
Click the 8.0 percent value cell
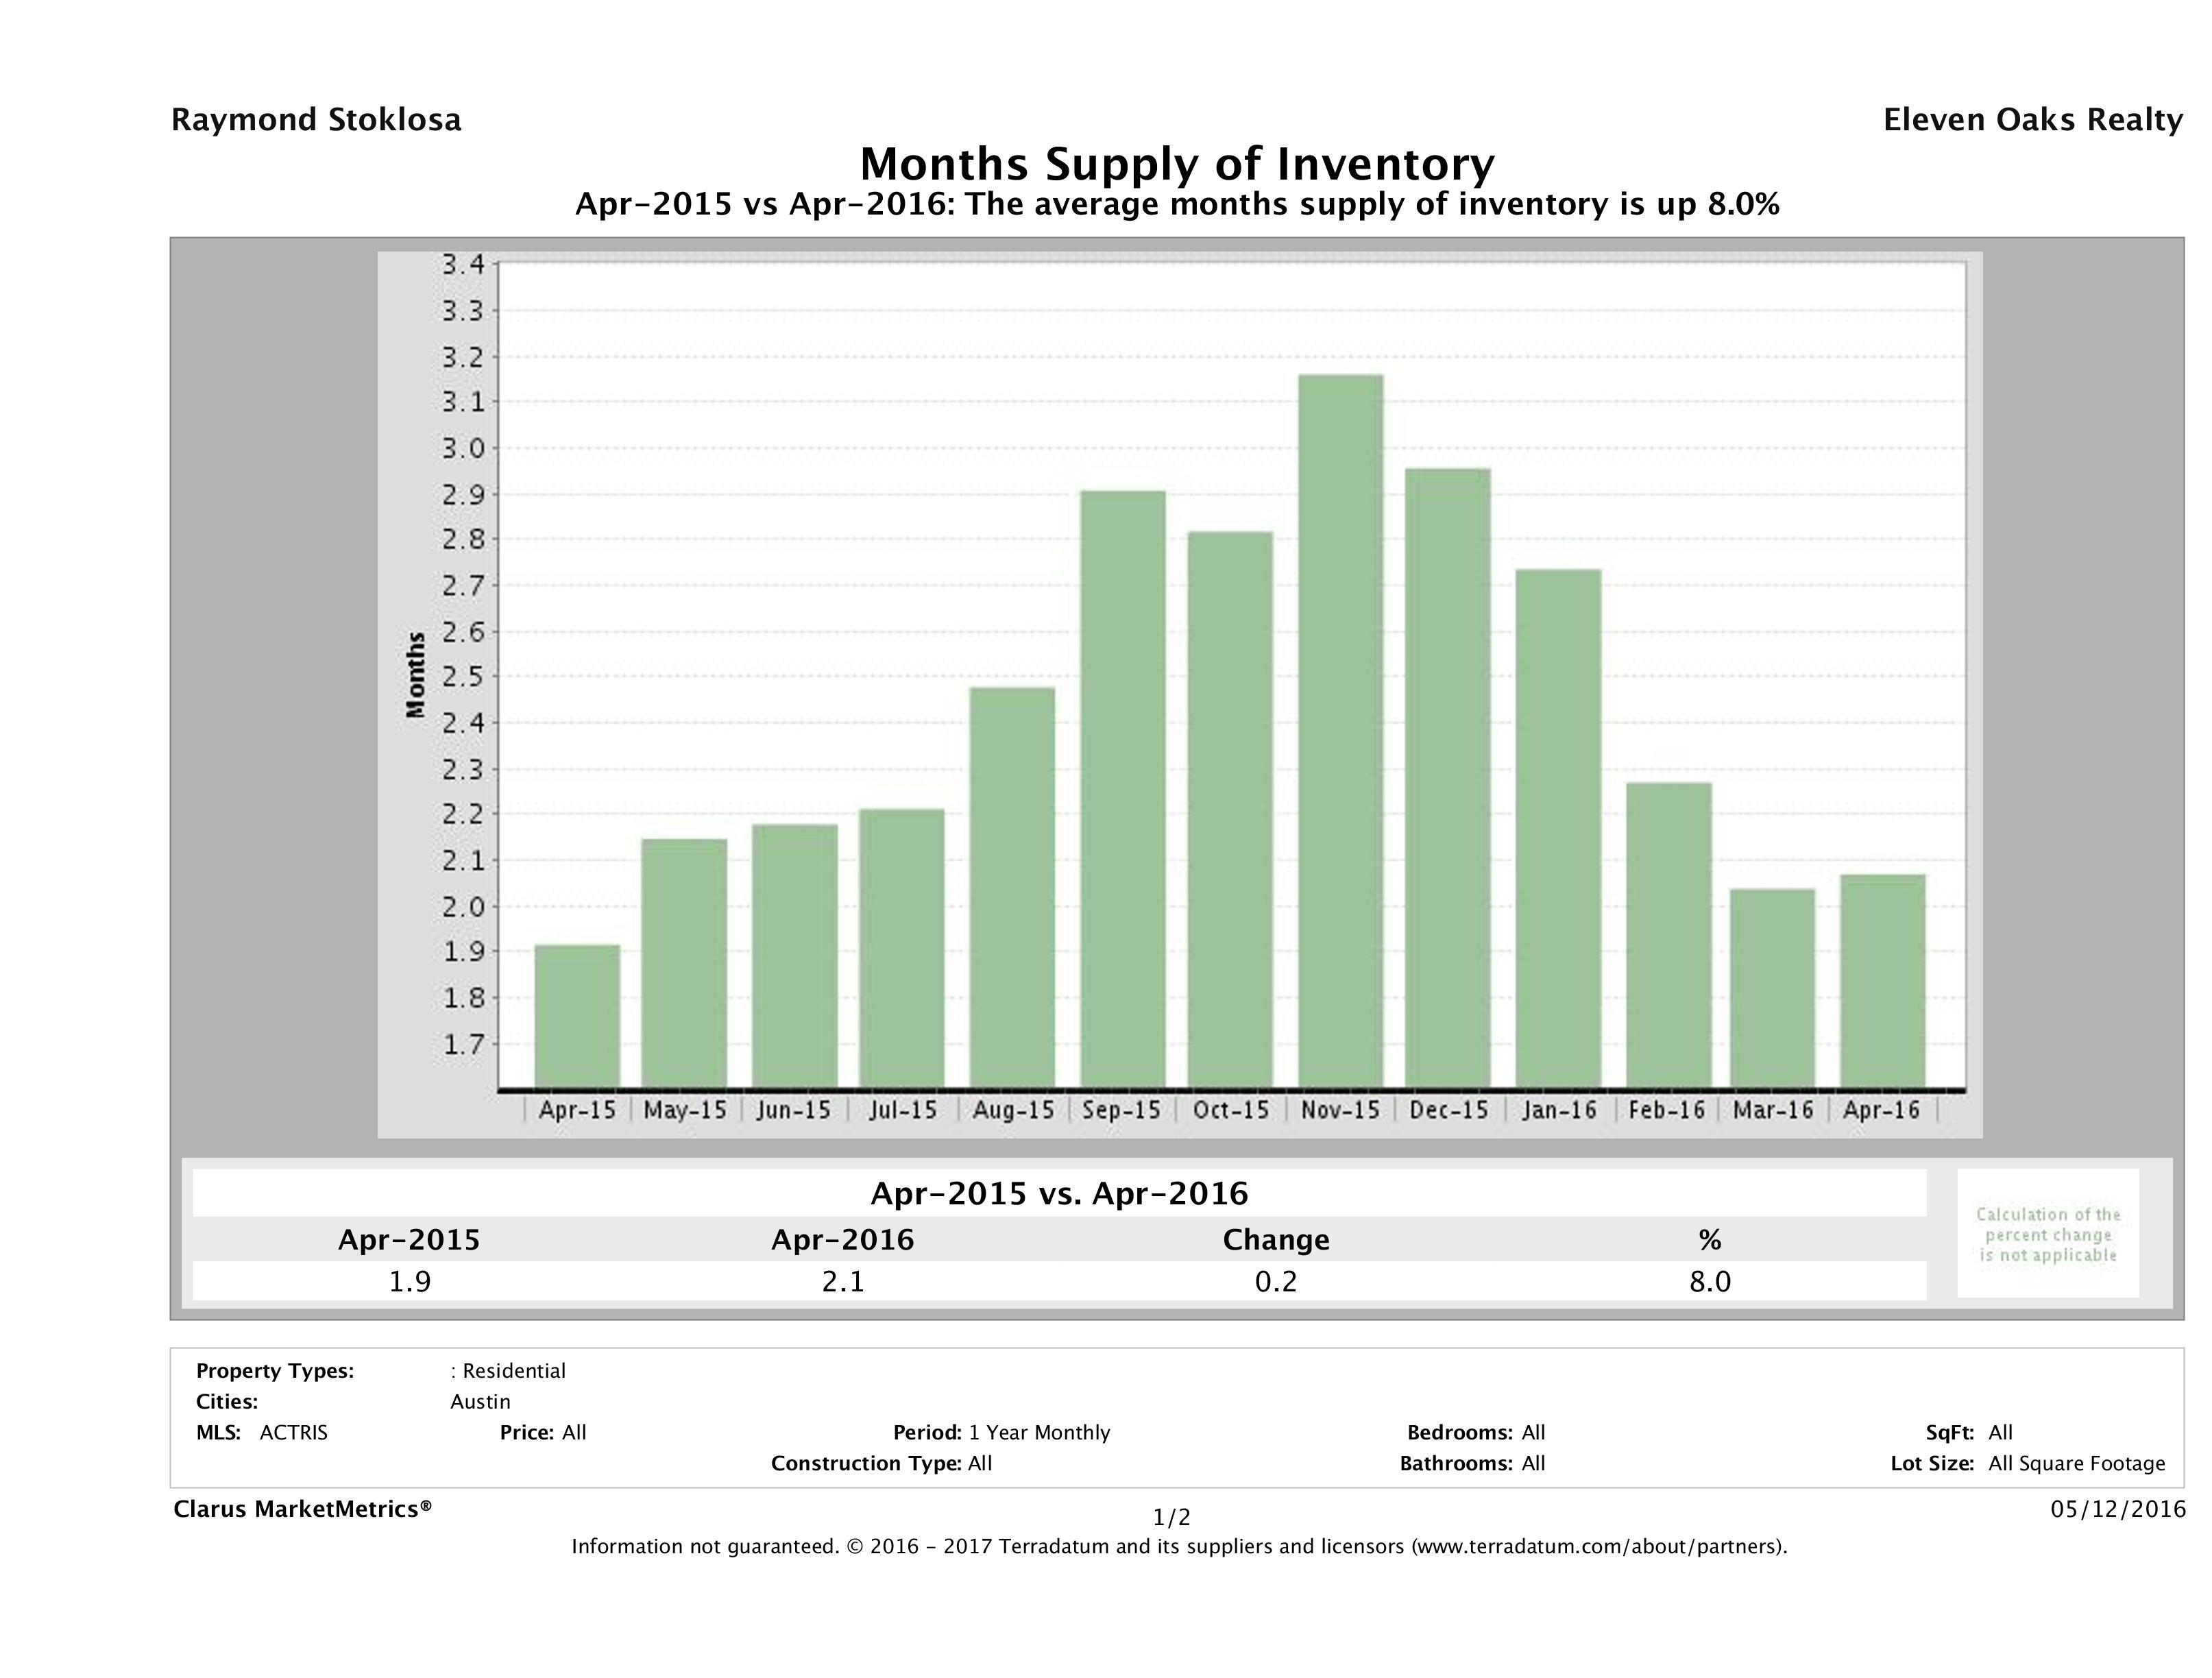pyautogui.click(x=1709, y=1281)
